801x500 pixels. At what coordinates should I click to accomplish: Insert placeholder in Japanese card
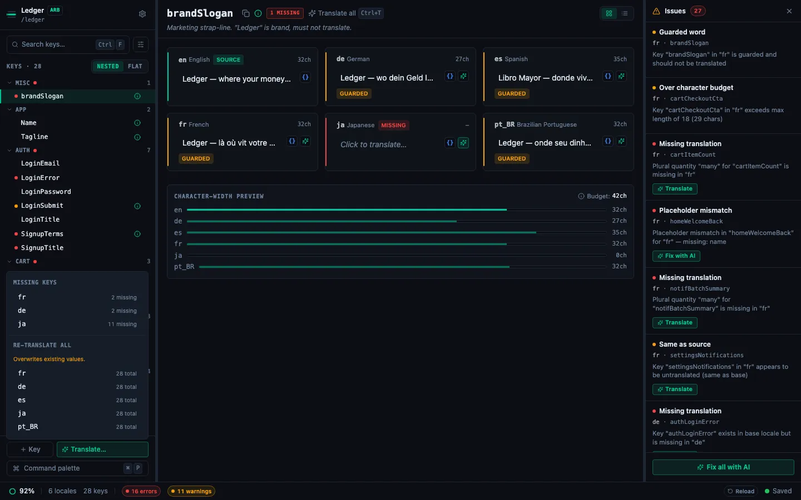(x=450, y=143)
